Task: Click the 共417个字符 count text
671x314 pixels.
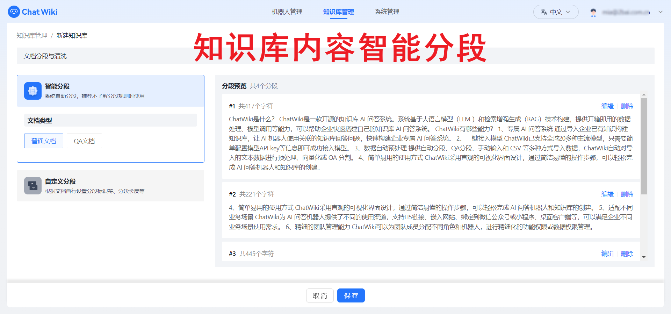Action: (256, 106)
